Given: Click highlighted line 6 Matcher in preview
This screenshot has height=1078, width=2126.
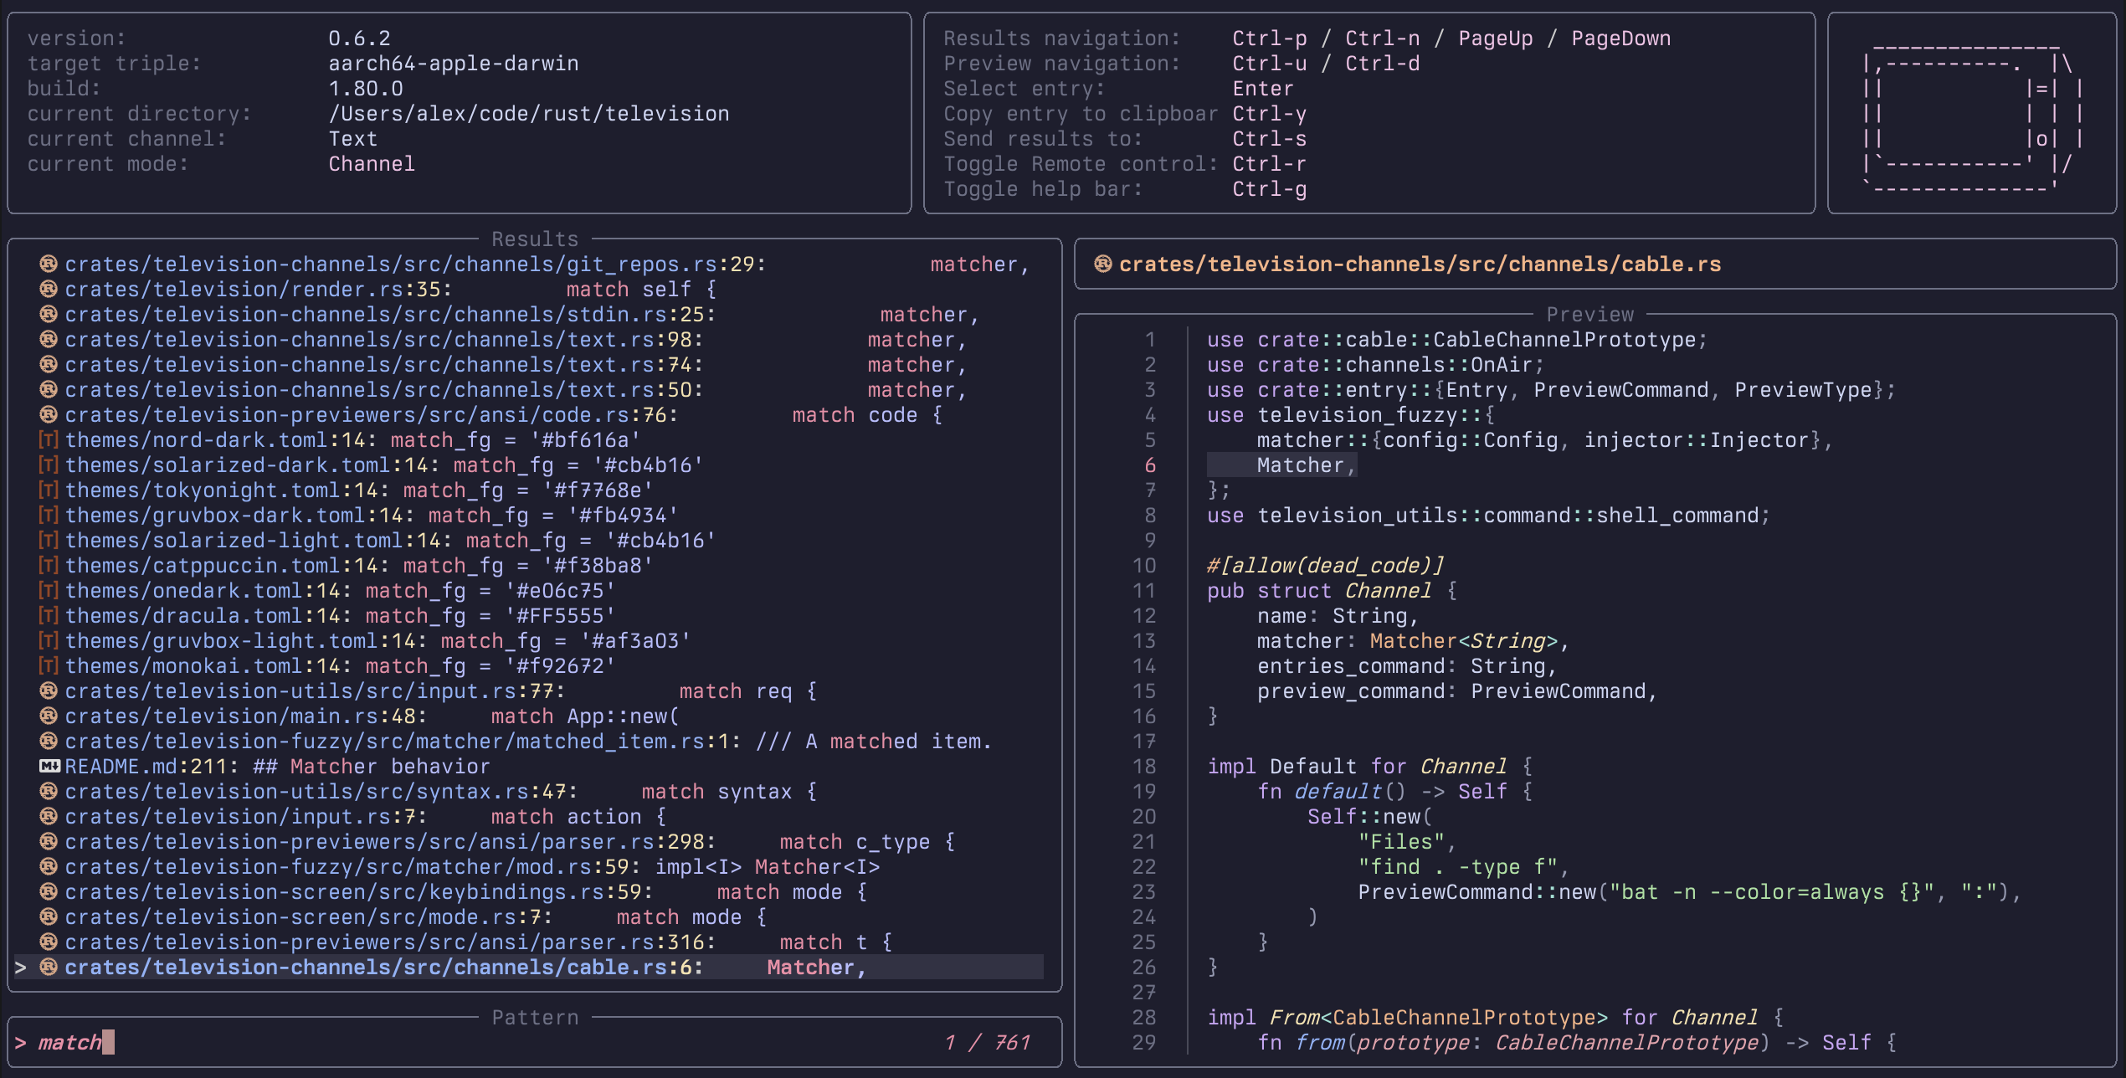Looking at the screenshot, I should coord(1300,465).
